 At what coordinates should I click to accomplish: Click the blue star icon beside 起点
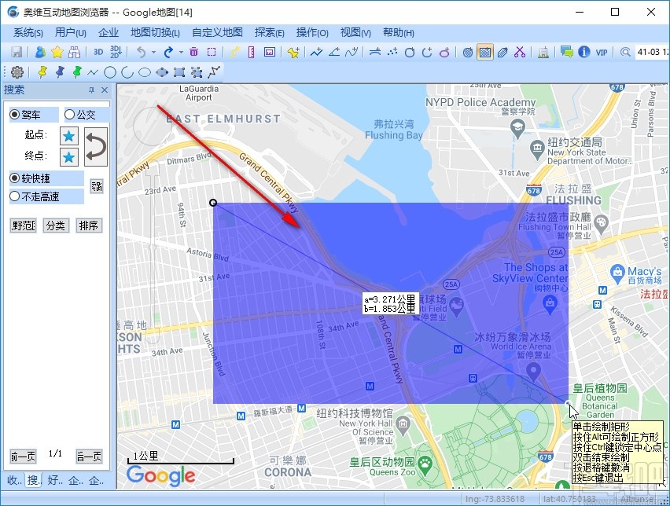click(x=68, y=134)
